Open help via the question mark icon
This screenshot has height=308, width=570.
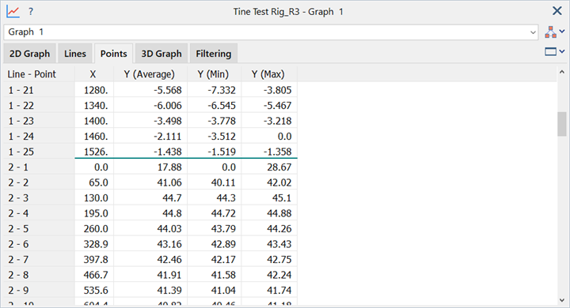(x=31, y=12)
